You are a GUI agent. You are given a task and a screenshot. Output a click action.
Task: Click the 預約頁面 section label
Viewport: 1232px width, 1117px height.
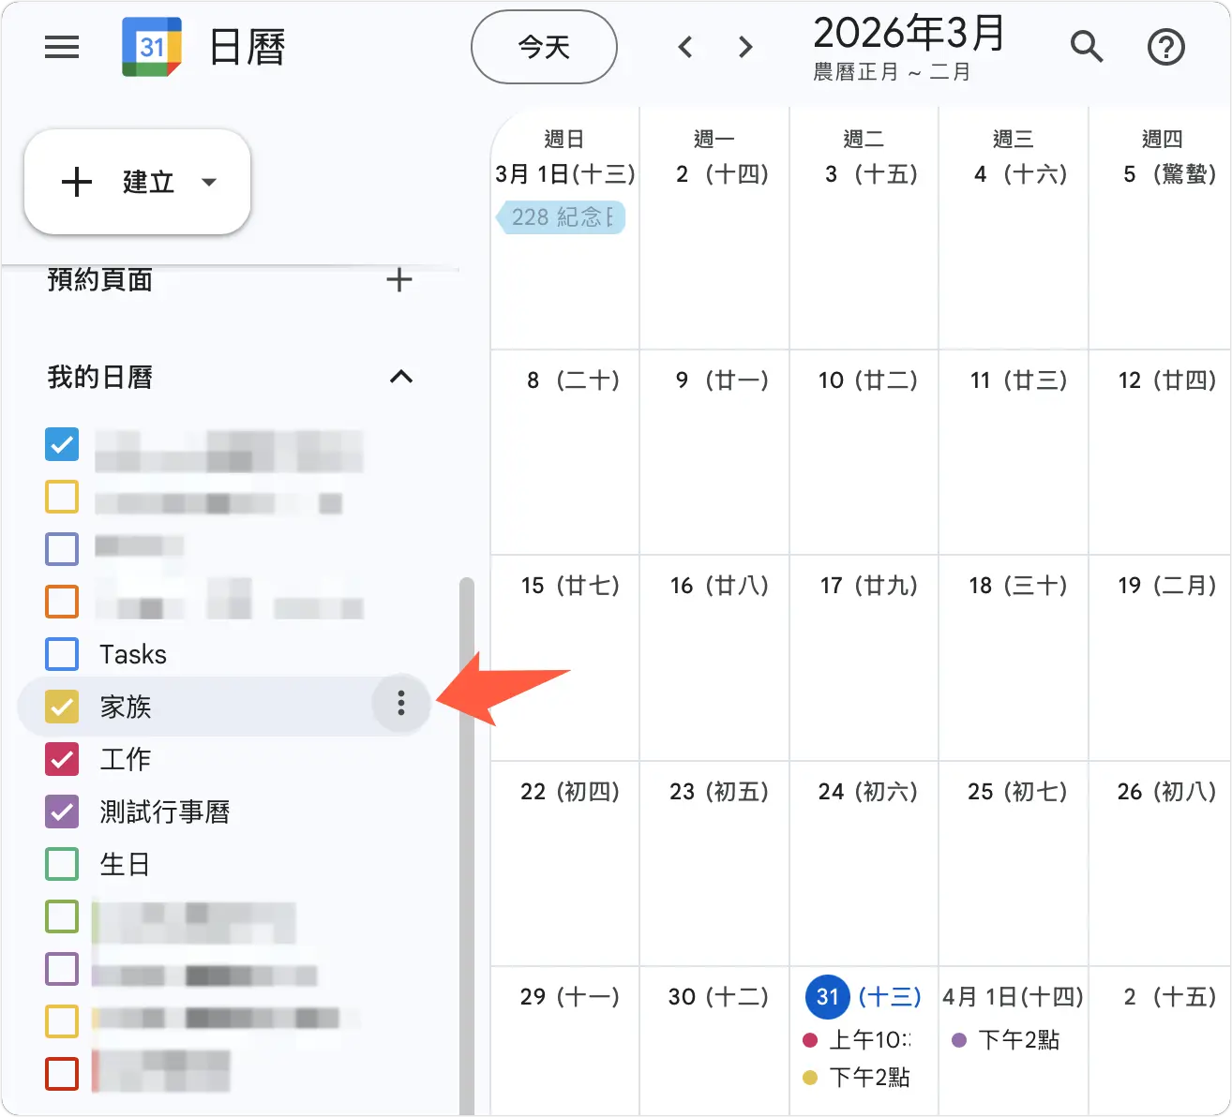pyautogui.click(x=100, y=279)
